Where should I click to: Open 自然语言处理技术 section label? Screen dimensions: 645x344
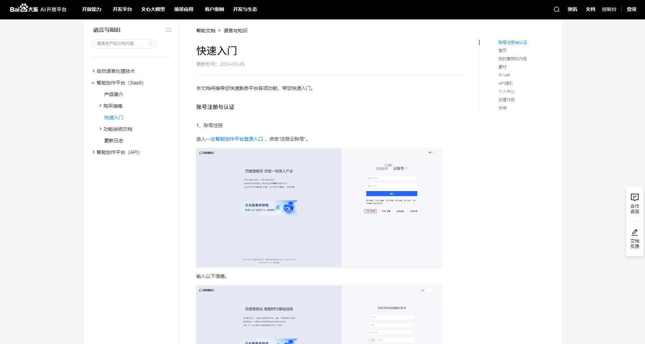point(116,71)
